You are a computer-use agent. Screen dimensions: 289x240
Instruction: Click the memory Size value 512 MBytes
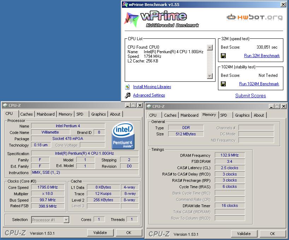pyautogui.click(x=186, y=134)
